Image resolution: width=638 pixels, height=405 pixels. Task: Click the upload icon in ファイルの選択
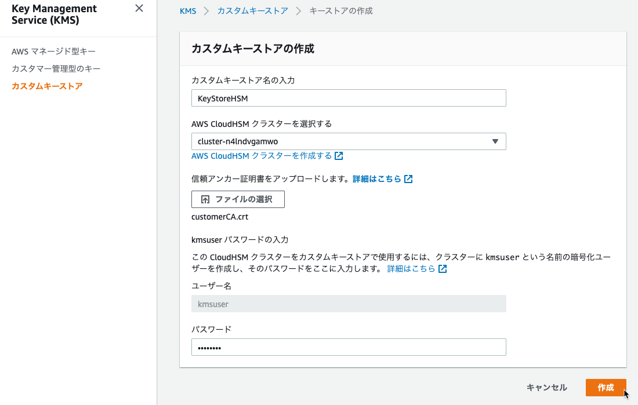[x=205, y=199]
